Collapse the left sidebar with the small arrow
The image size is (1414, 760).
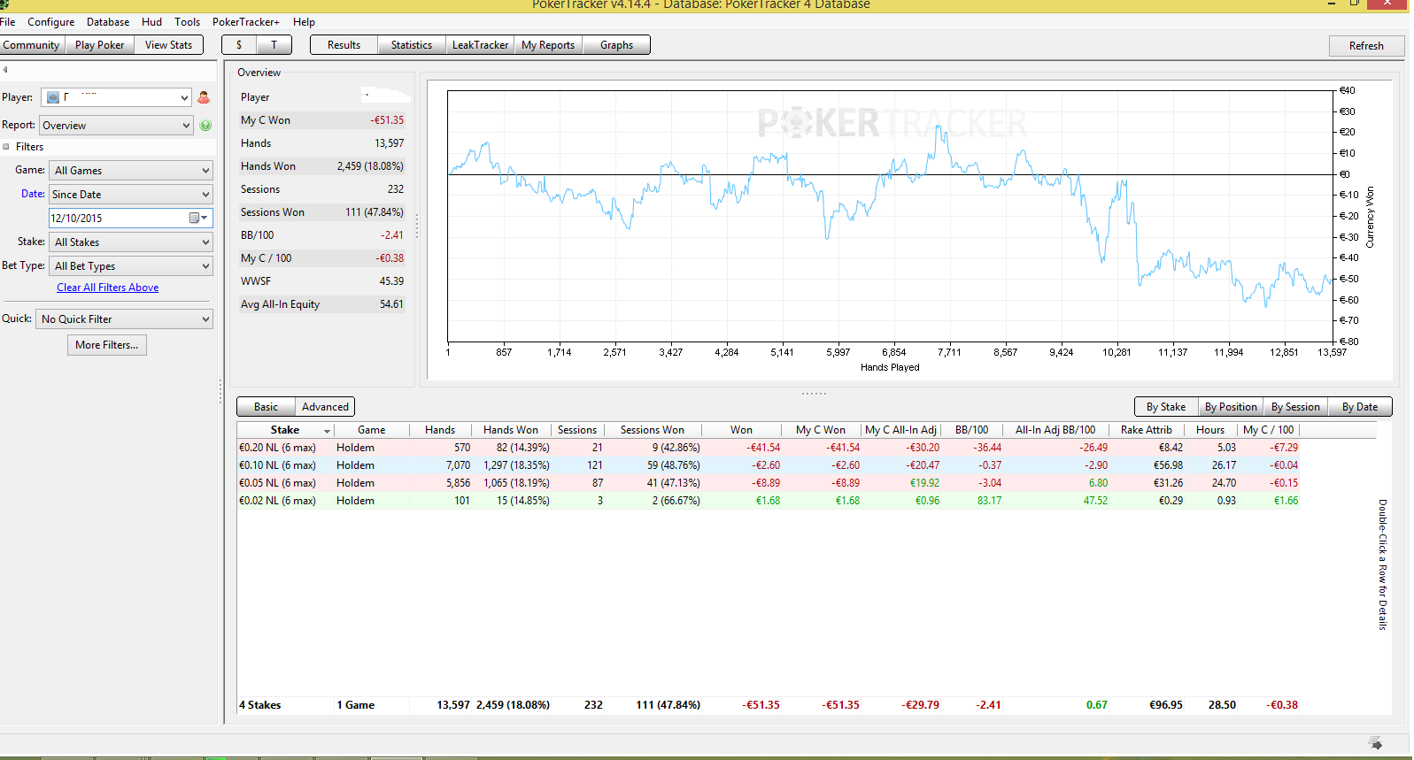4,70
